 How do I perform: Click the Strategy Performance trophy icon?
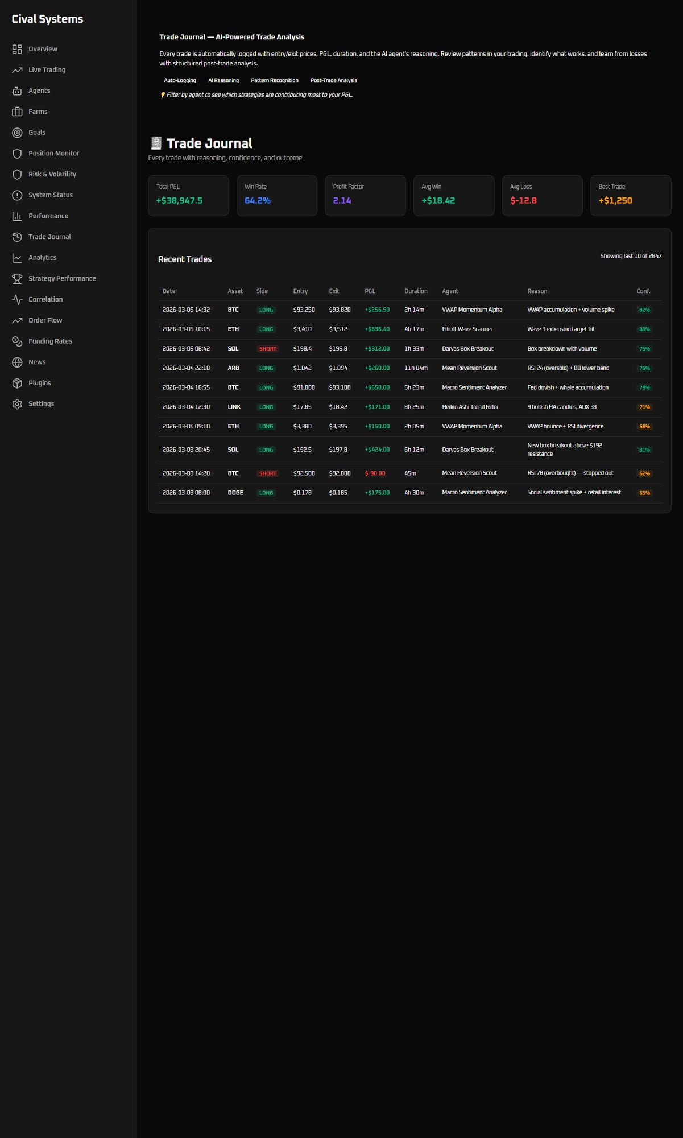[x=17, y=279]
